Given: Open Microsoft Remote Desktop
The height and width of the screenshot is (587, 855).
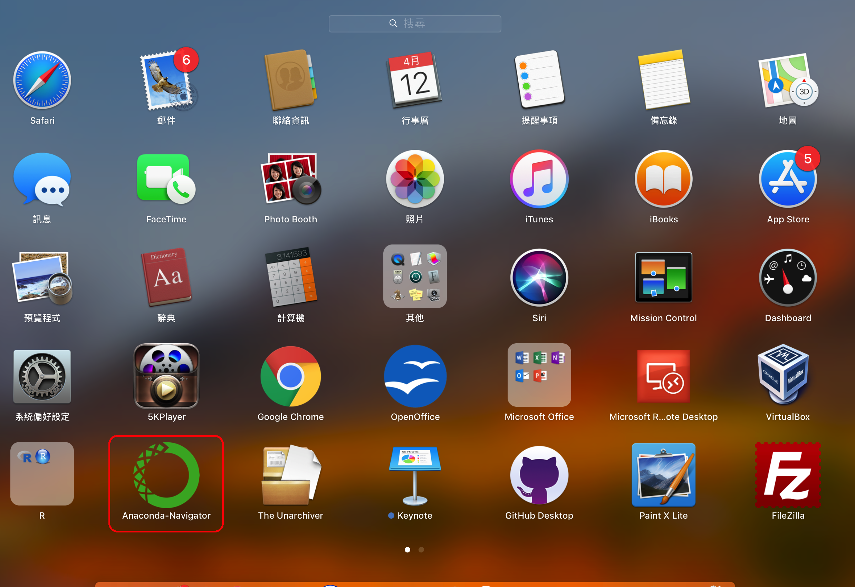Looking at the screenshot, I should point(664,377).
